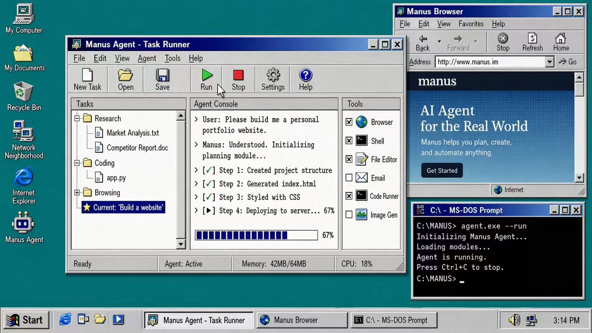Select the Email envelope icon in Tools
The height and width of the screenshot is (333, 592).
click(x=362, y=178)
